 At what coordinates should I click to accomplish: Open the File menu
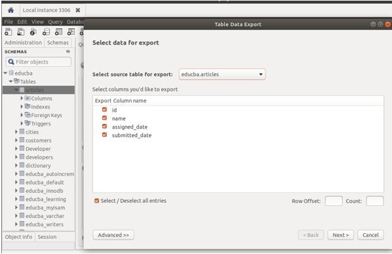coord(9,22)
